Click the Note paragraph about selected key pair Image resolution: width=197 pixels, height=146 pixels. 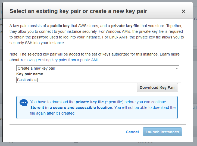[95, 57]
